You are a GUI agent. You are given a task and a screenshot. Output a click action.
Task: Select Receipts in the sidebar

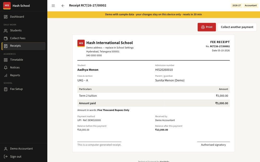pyautogui.click(x=24, y=46)
